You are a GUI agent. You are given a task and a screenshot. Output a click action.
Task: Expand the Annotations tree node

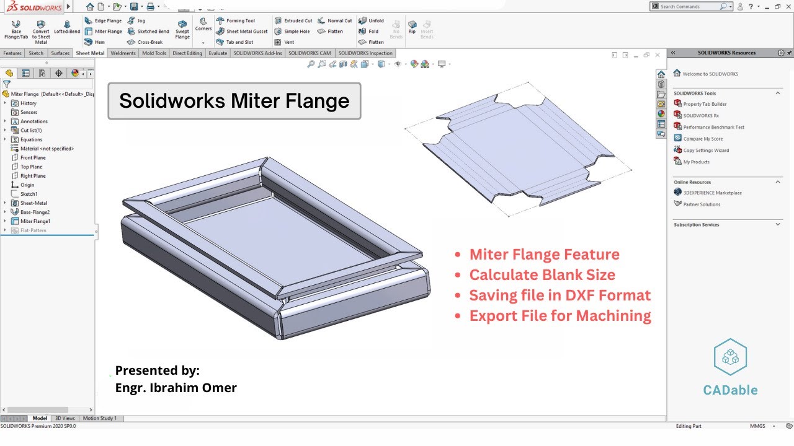click(x=6, y=121)
